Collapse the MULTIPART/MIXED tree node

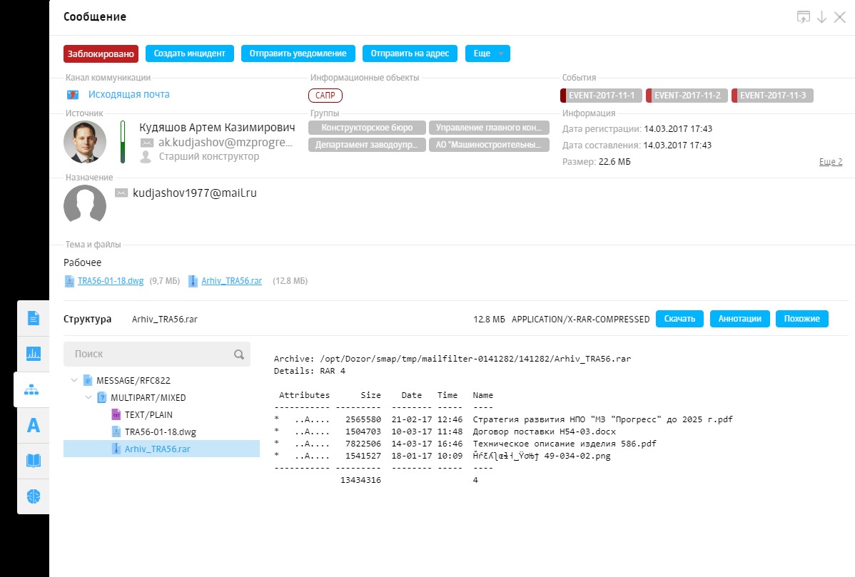pyautogui.click(x=88, y=397)
